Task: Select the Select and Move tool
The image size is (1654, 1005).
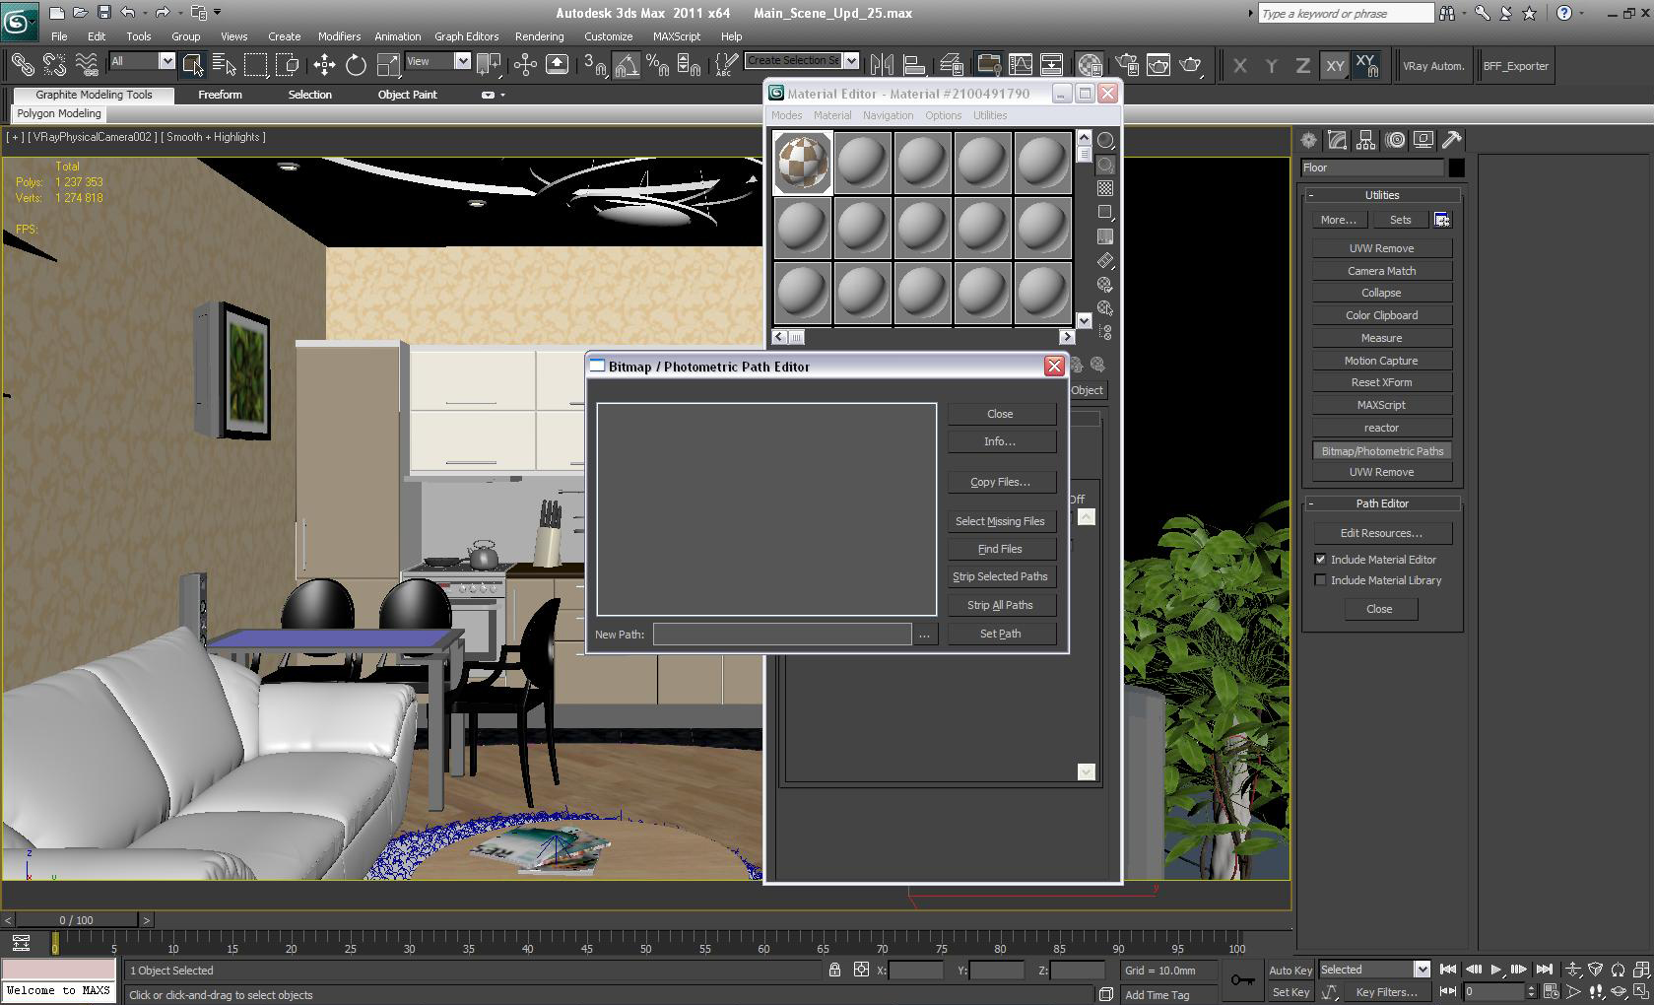Action: [x=324, y=66]
